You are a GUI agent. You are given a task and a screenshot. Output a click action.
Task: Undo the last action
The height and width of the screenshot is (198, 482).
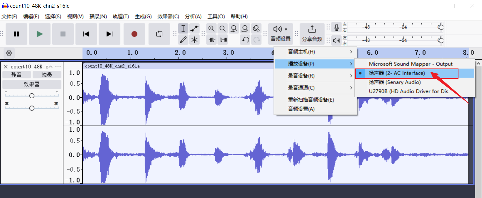pos(246,40)
